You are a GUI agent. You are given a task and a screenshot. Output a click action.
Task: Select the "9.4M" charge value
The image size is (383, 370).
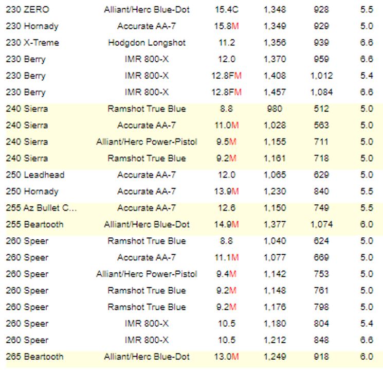click(226, 274)
